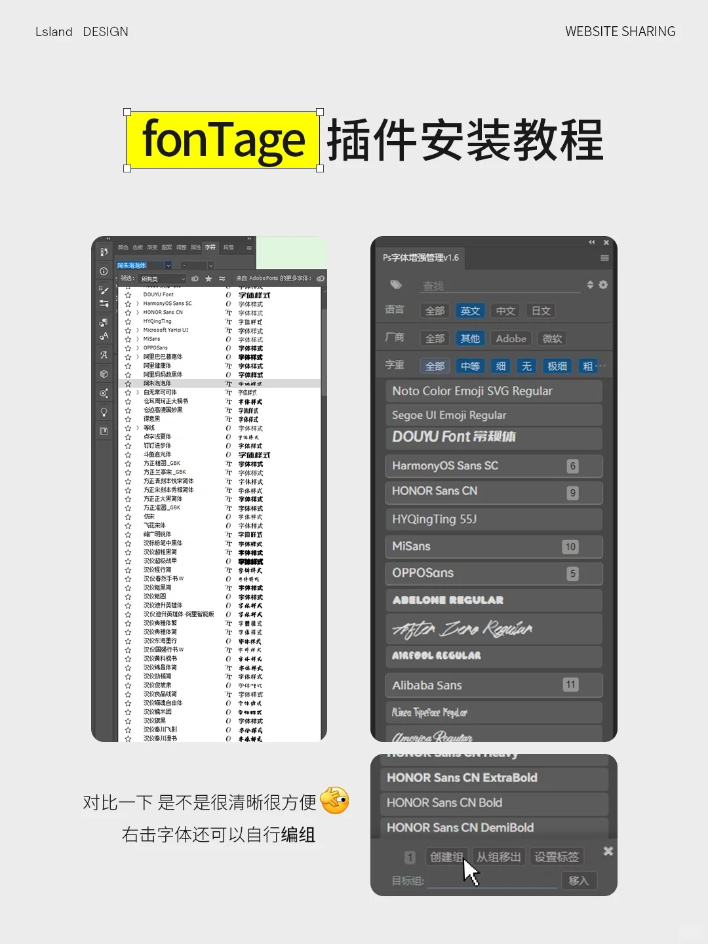Switch to the 段落 panel tab
This screenshot has height=944, width=708.
pyautogui.click(x=227, y=247)
